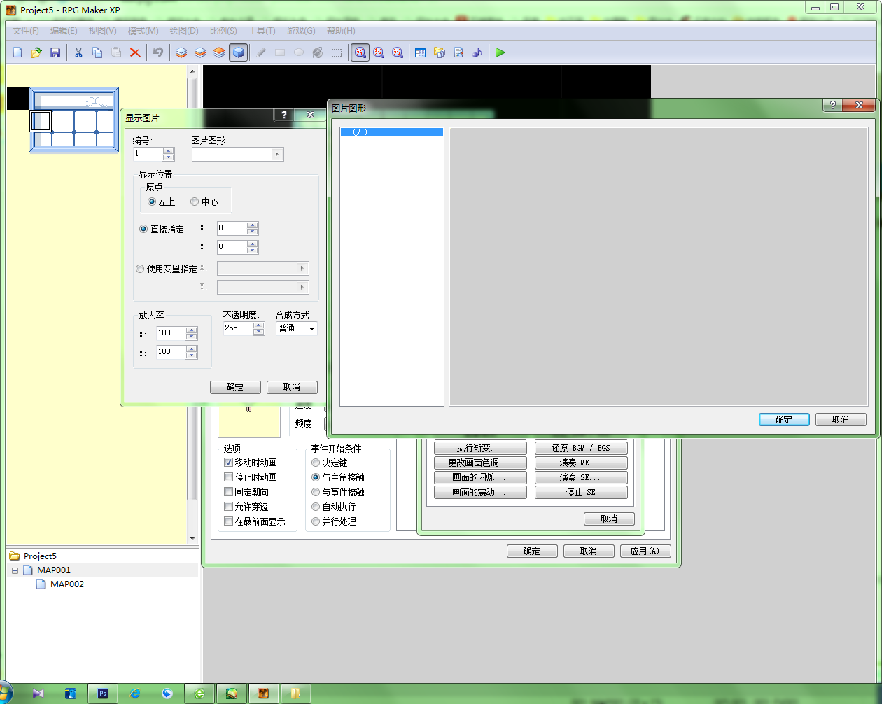The image size is (882, 704).
Task: Start playtest with the green play icon
Action: [x=500, y=52]
